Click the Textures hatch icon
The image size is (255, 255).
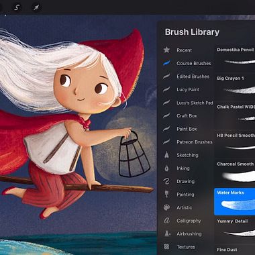(166, 247)
